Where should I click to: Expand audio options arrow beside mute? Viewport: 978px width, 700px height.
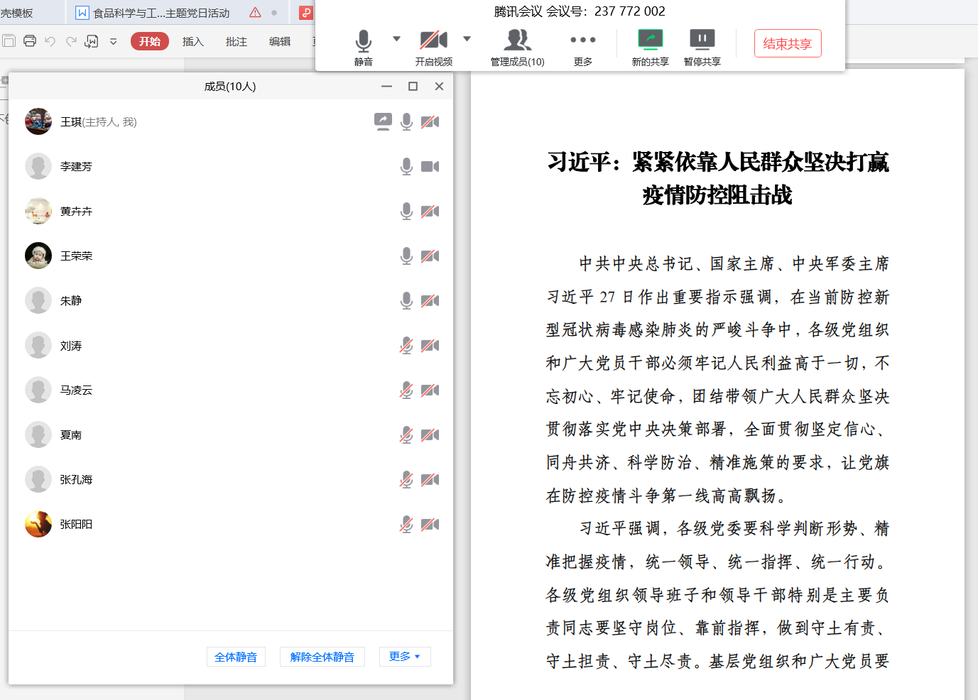coord(396,39)
